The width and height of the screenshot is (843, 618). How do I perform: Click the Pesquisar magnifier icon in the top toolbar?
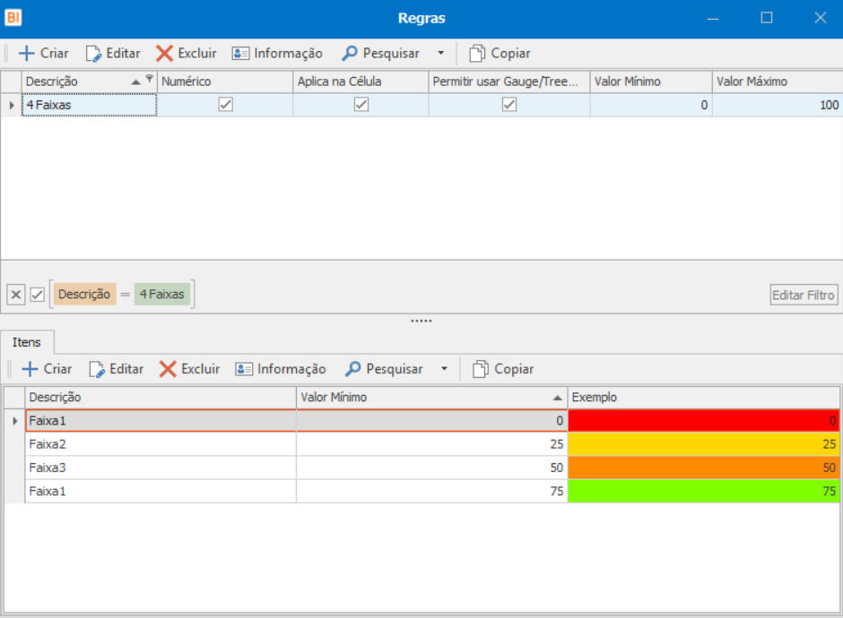(x=350, y=53)
